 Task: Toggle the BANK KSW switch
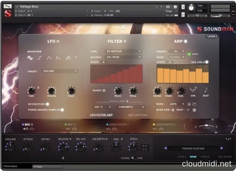pyautogui.click(x=173, y=110)
